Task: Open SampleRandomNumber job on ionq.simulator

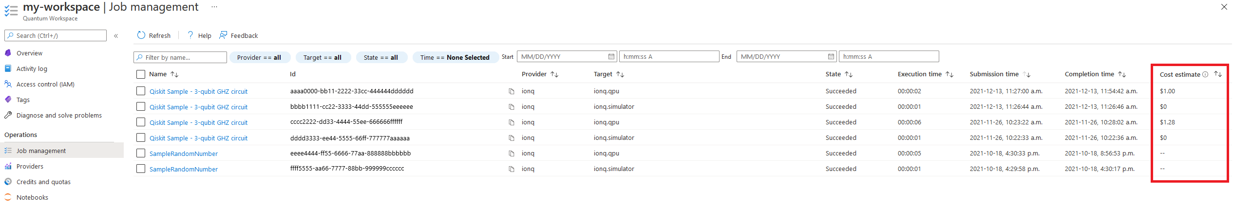Action: click(184, 169)
